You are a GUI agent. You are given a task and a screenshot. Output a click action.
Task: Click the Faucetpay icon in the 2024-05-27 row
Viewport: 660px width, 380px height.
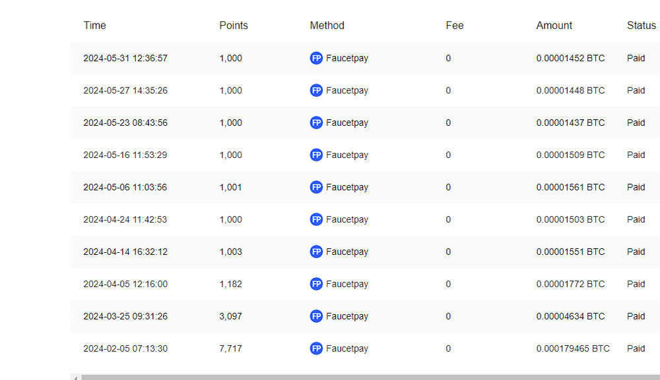[316, 90]
